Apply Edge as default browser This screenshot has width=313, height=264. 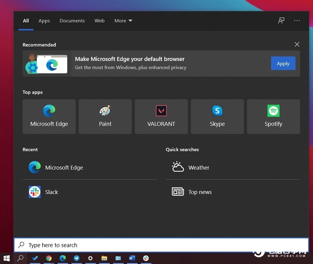(x=283, y=63)
